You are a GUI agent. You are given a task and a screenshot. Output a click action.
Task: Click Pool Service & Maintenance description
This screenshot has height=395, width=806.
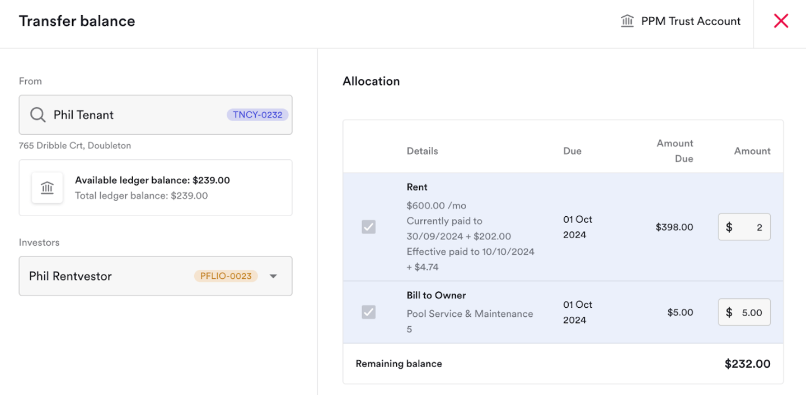pos(470,314)
